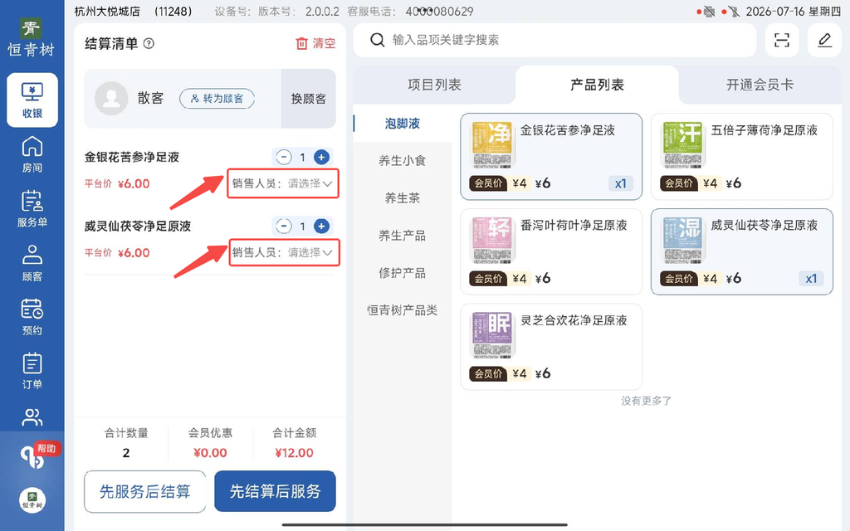The height and width of the screenshot is (531, 850).
Task: Click the 清空 trash icon
Action: coord(301,44)
